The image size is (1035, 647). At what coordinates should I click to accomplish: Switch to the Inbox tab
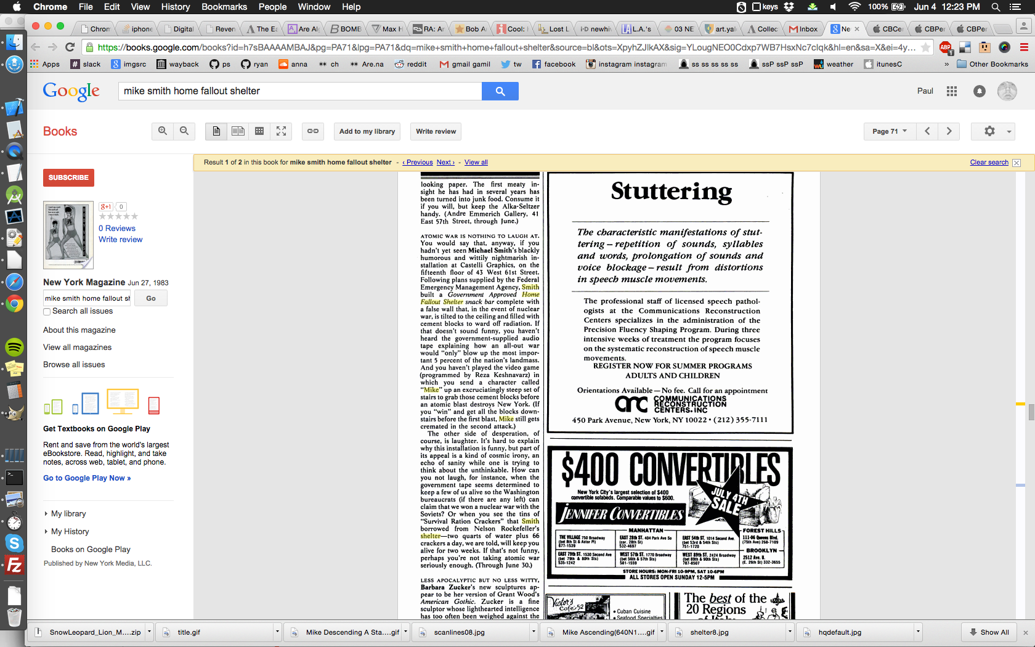coord(803,29)
